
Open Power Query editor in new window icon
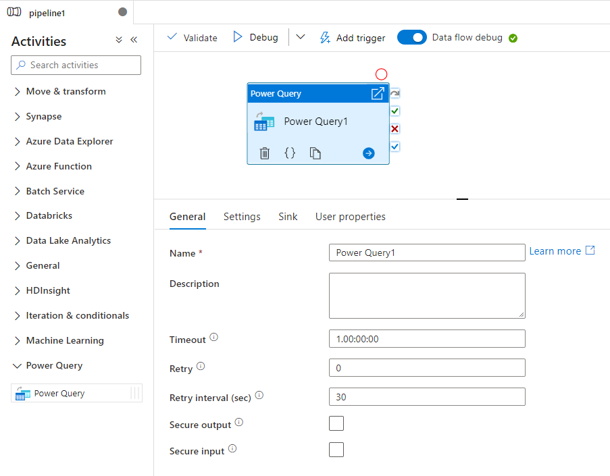(x=378, y=94)
